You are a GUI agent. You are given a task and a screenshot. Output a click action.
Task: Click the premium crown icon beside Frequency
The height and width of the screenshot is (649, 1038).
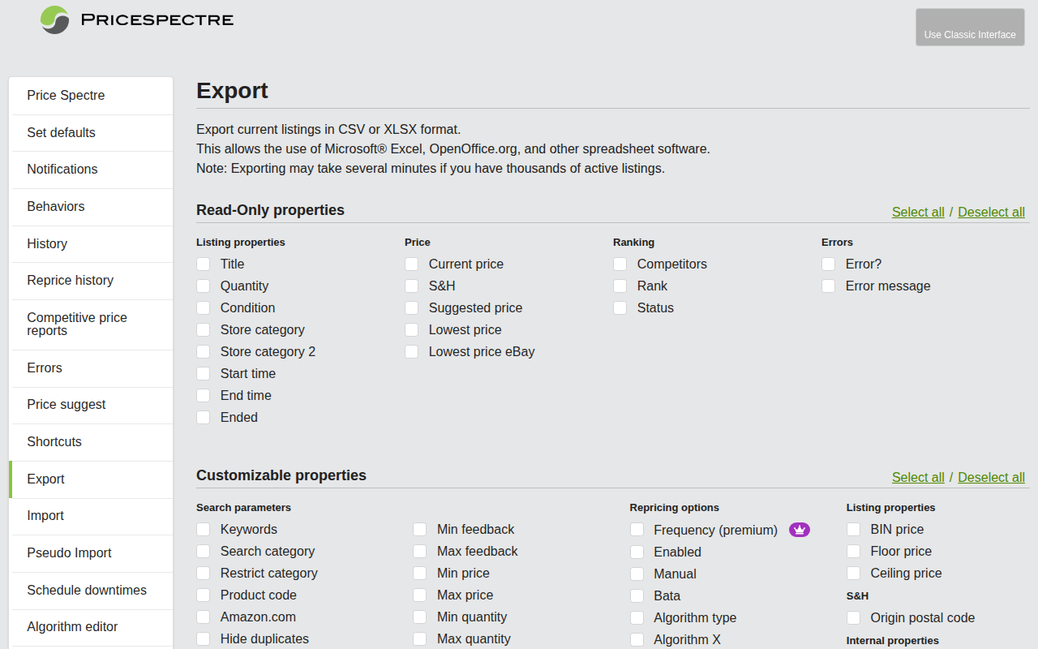(x=800, y=529)
